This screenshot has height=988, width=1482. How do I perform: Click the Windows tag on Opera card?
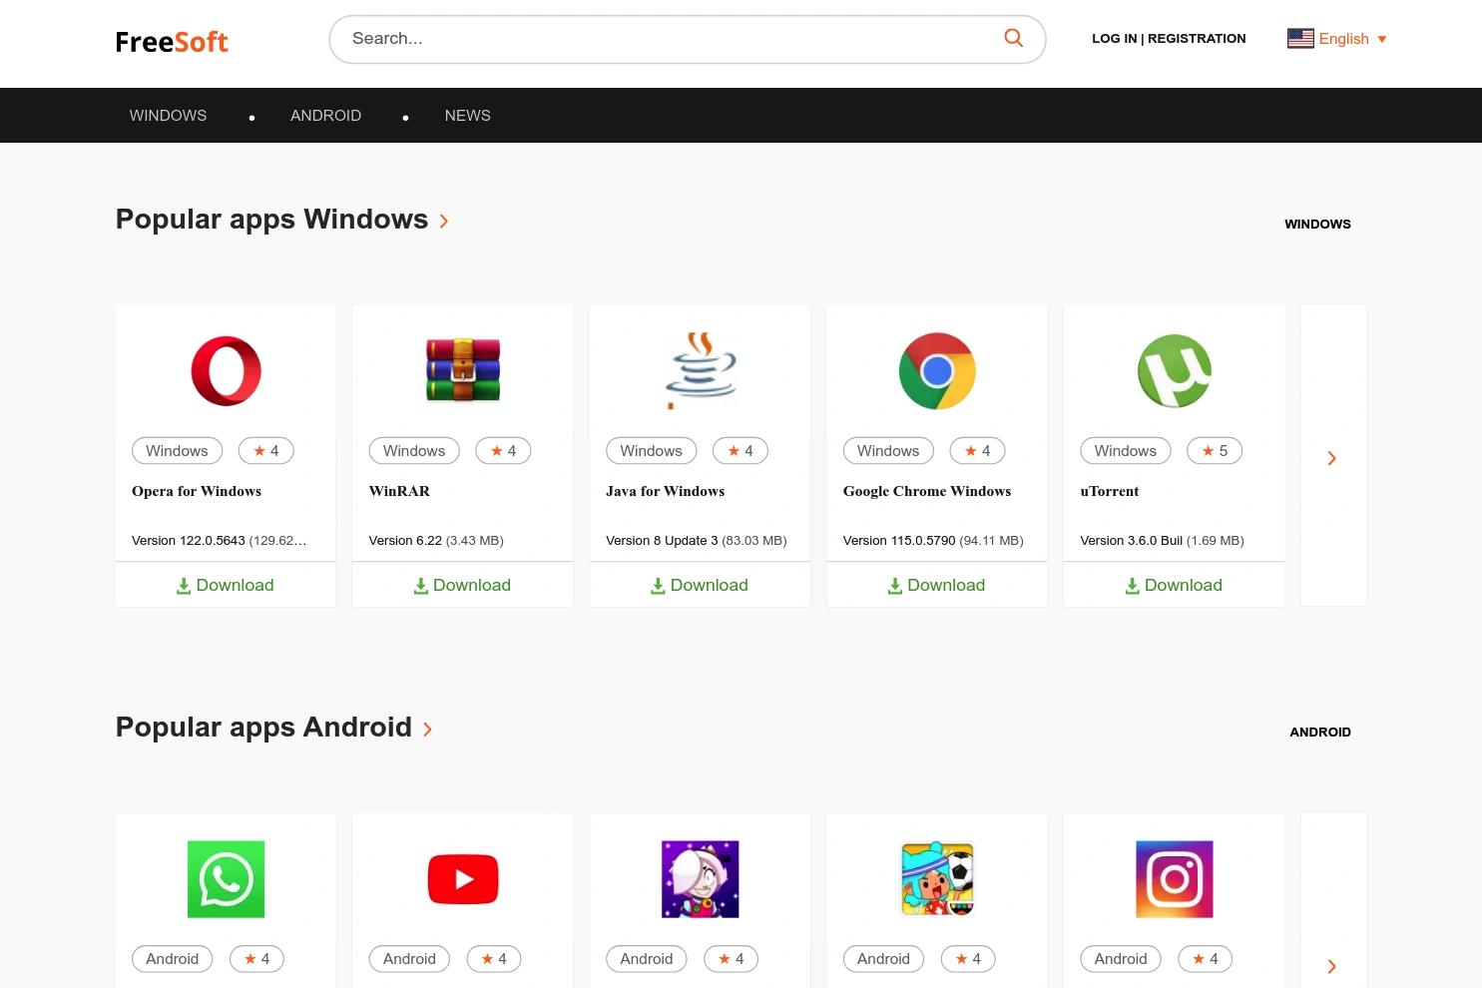click(177, 451)
